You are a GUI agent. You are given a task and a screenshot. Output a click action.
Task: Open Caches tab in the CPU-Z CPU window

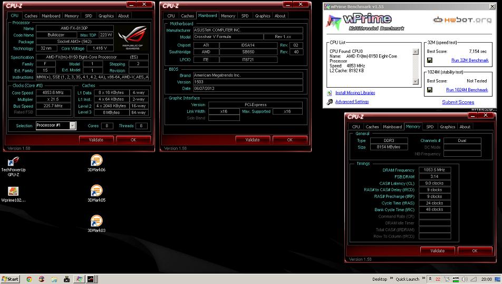(x=31, y=16)
